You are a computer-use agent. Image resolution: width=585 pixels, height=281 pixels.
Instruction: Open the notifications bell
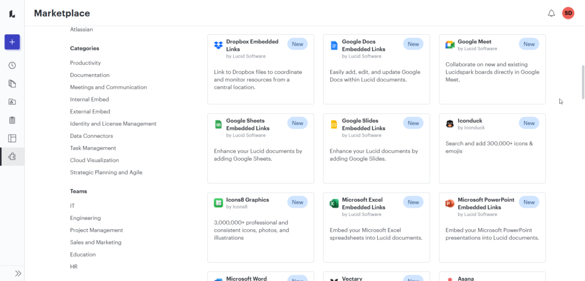click(551, 14)
